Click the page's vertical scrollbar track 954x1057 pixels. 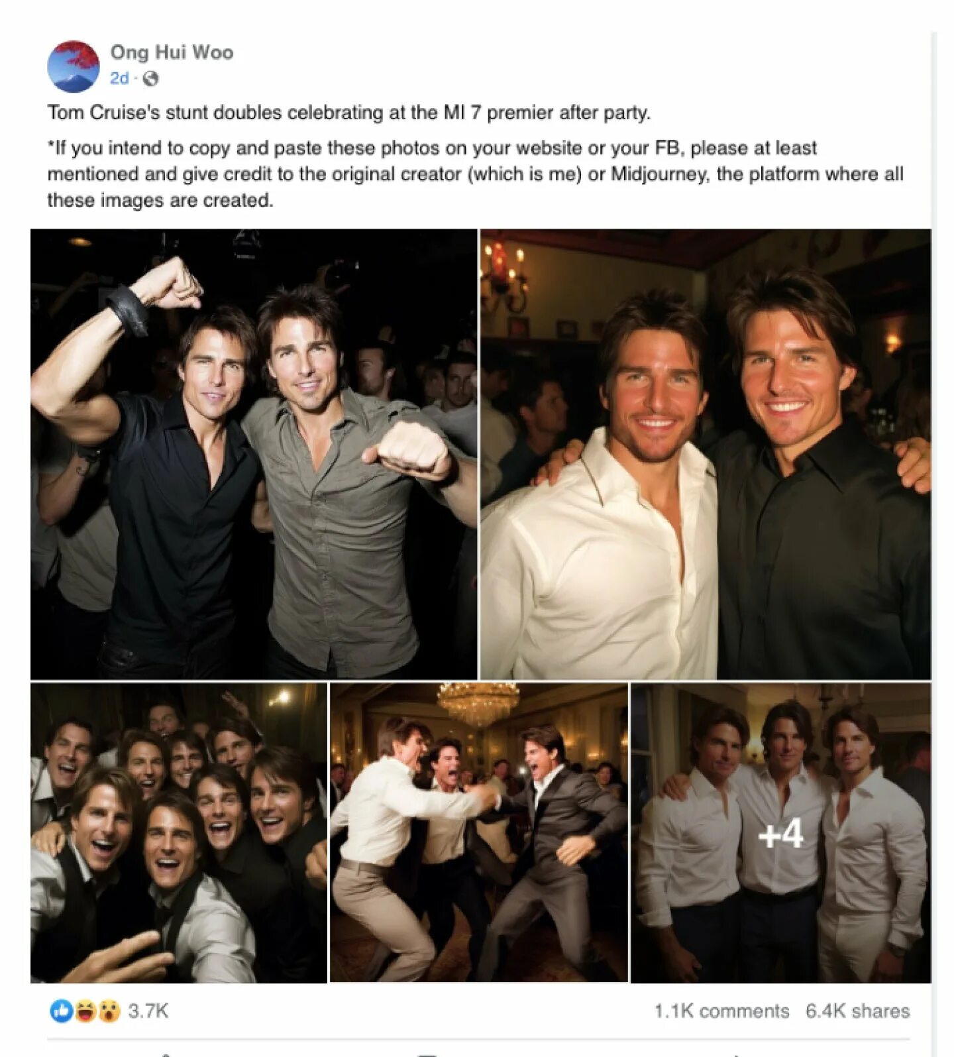[x=934, y=543]
